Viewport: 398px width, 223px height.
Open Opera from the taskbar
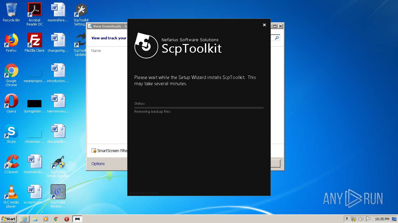[67, 219]
